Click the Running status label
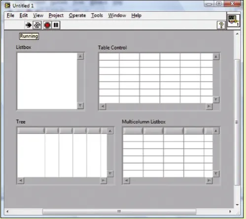 click(x=29, y=36)
